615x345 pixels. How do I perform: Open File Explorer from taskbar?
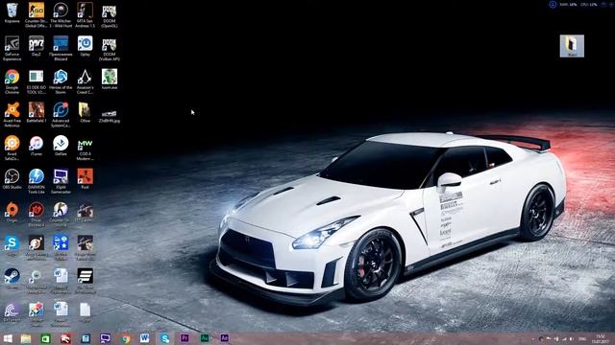pyautogui.click(x=26, y=338)
